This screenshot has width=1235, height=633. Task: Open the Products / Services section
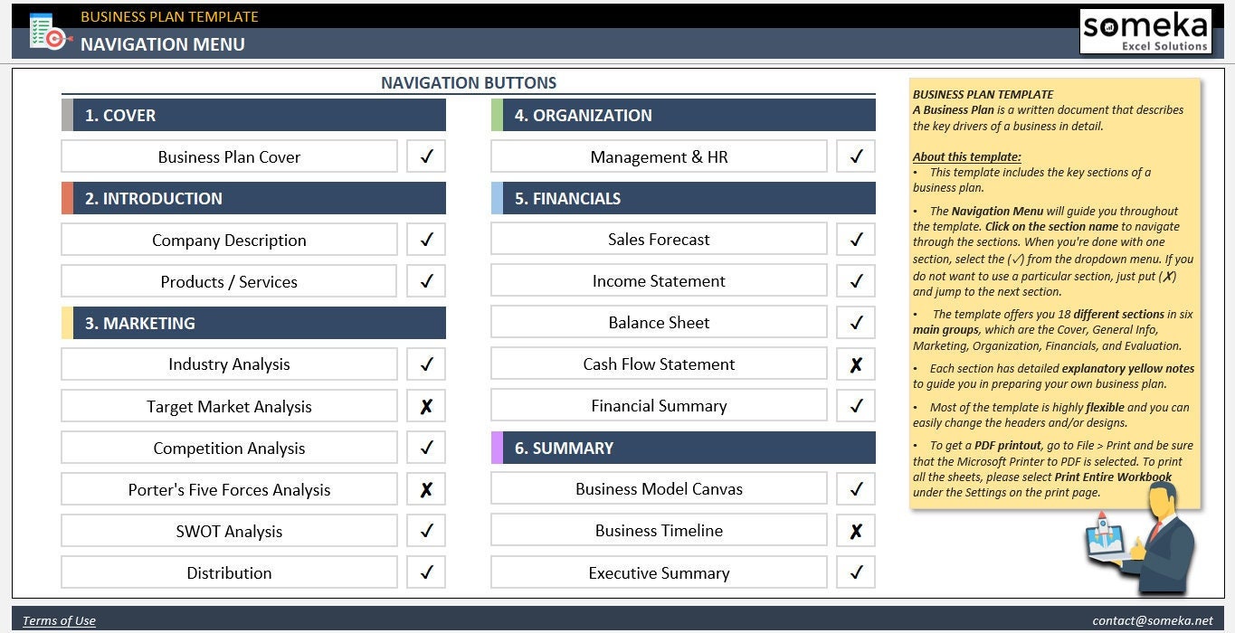229,281
